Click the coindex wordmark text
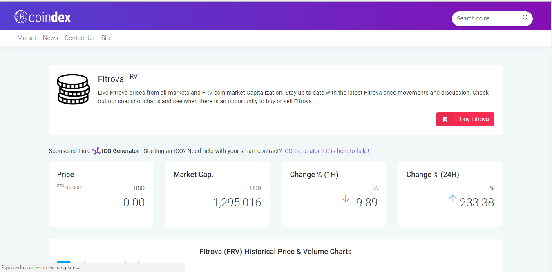Image resolution: width=552 pixels, height=272 pixels. [x=50, y=17]
